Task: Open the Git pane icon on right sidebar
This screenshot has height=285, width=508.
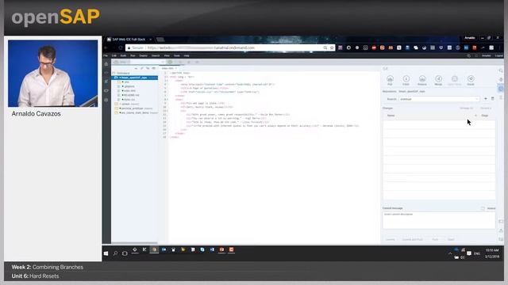Action: coord(501,89)
